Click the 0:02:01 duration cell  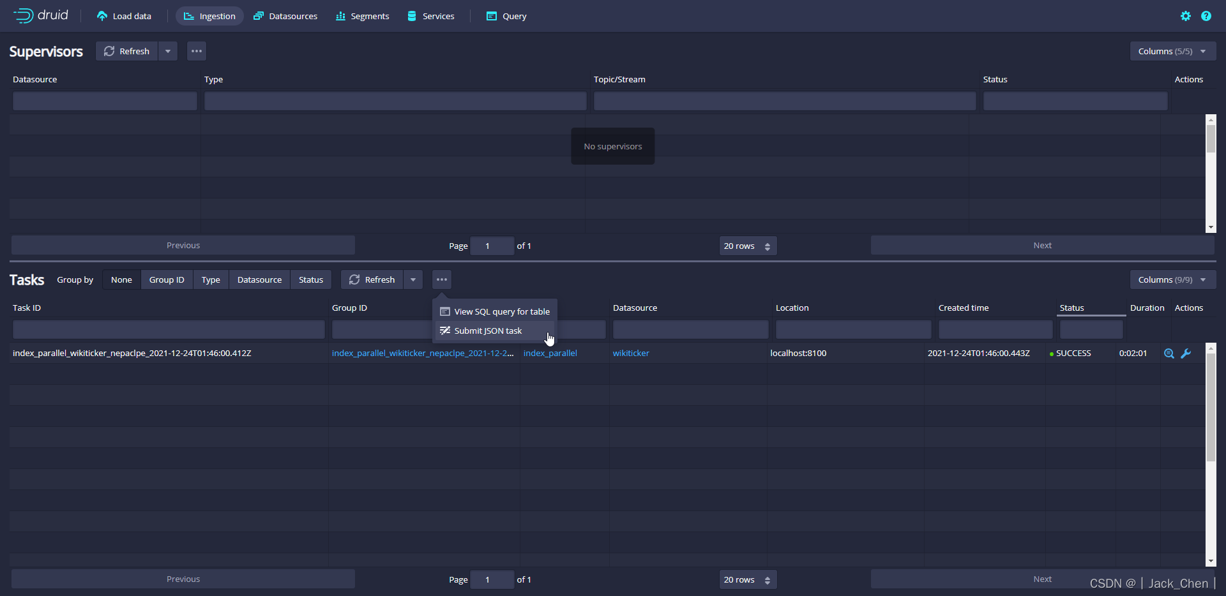click(1133, 353)
